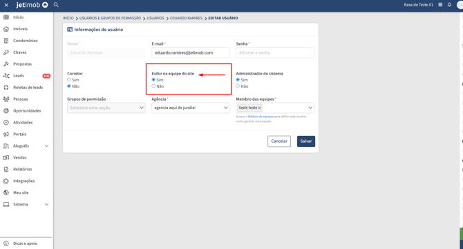Select Sim for Administrador do sistema
The height and width of the screenshot is (249, 463).
tap(238, 79)
